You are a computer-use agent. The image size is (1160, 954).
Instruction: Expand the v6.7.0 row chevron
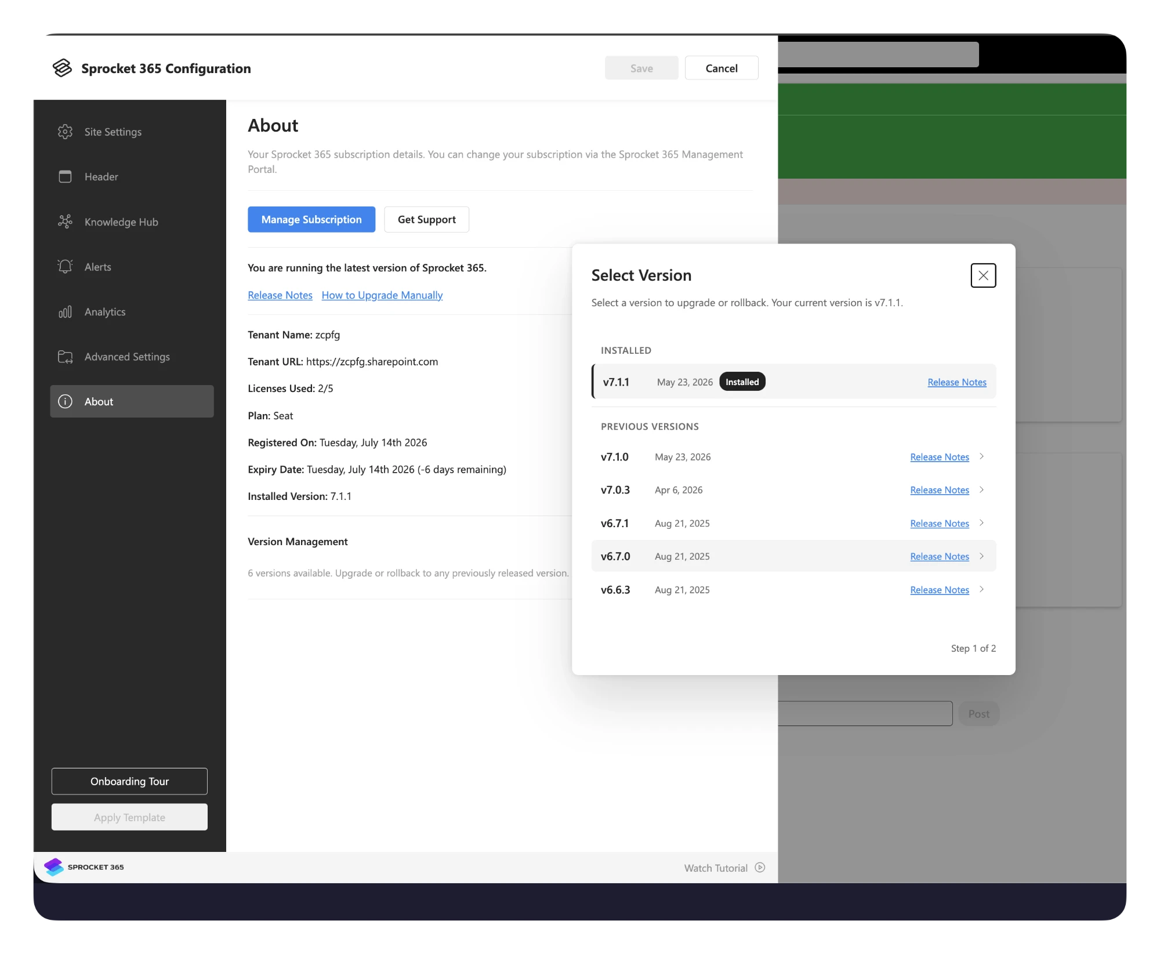[x=981, y=556]
